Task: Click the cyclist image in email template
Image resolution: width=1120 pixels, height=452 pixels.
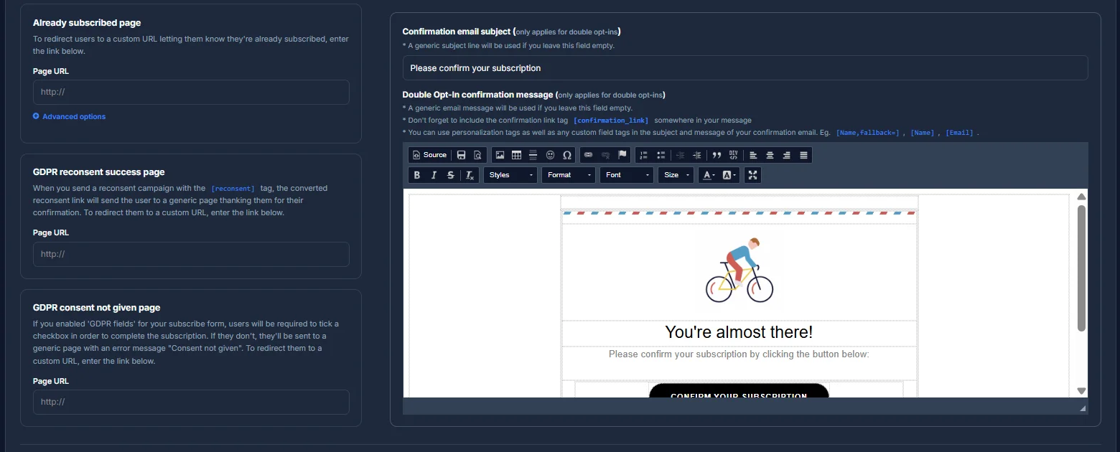Action: coord(739,270)
